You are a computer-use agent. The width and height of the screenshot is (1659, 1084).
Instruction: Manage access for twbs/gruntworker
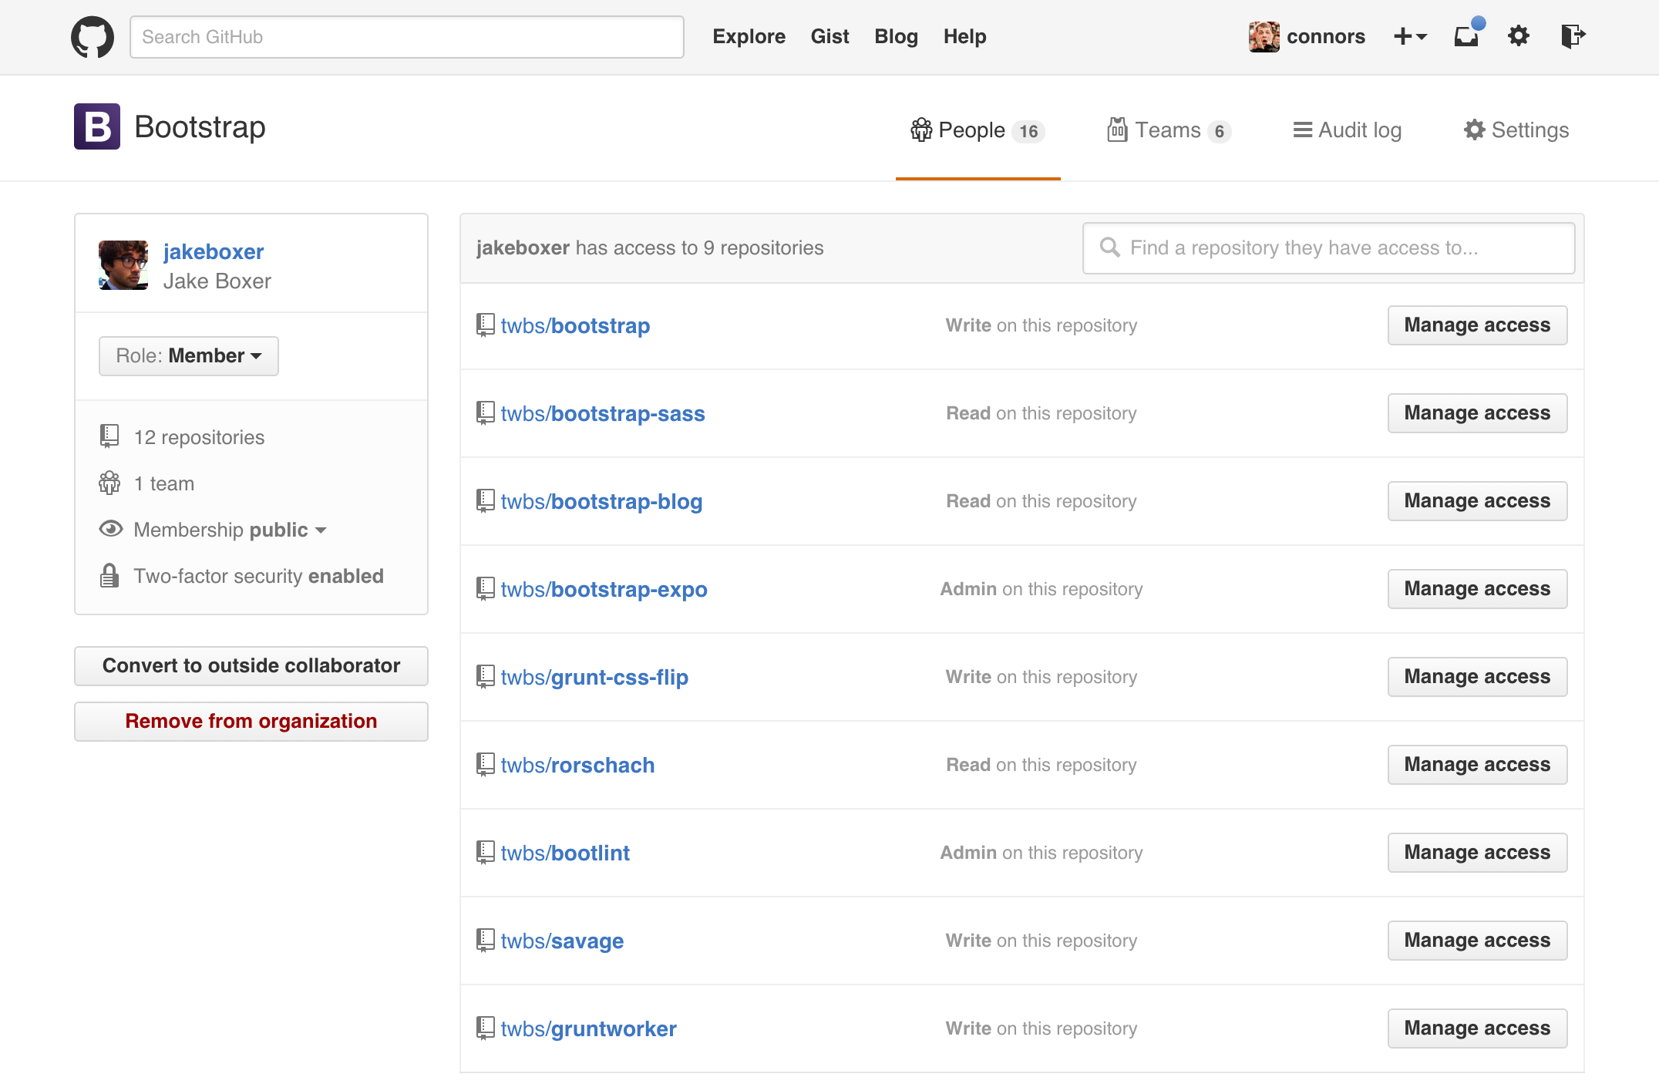1477,1028
